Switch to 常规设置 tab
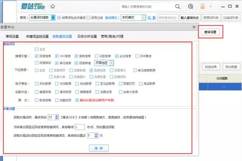The height and width of the screenshot is (161, 242). (x=12, y=36)
